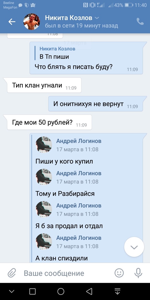Select the message 'Где мои 50 рублей?'
The width and height of the screenshot is (150, 300).
(49, 122)
